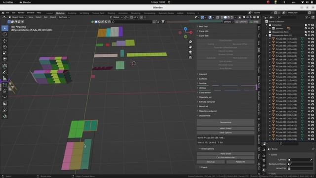Viewport: 316px width, 178px height.
Task: Click the eyedropper next to Camera field
Action: coord(311,160)
